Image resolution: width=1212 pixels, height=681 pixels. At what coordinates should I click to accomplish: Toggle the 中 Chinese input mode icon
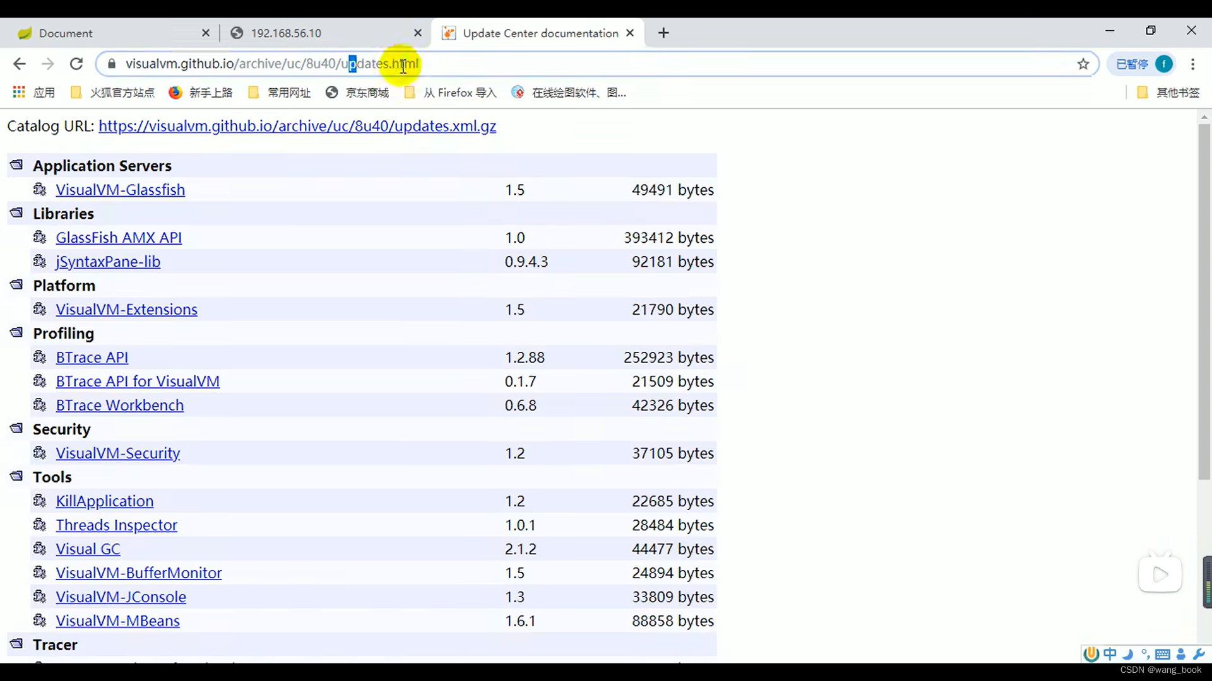tap(1110, 654)
